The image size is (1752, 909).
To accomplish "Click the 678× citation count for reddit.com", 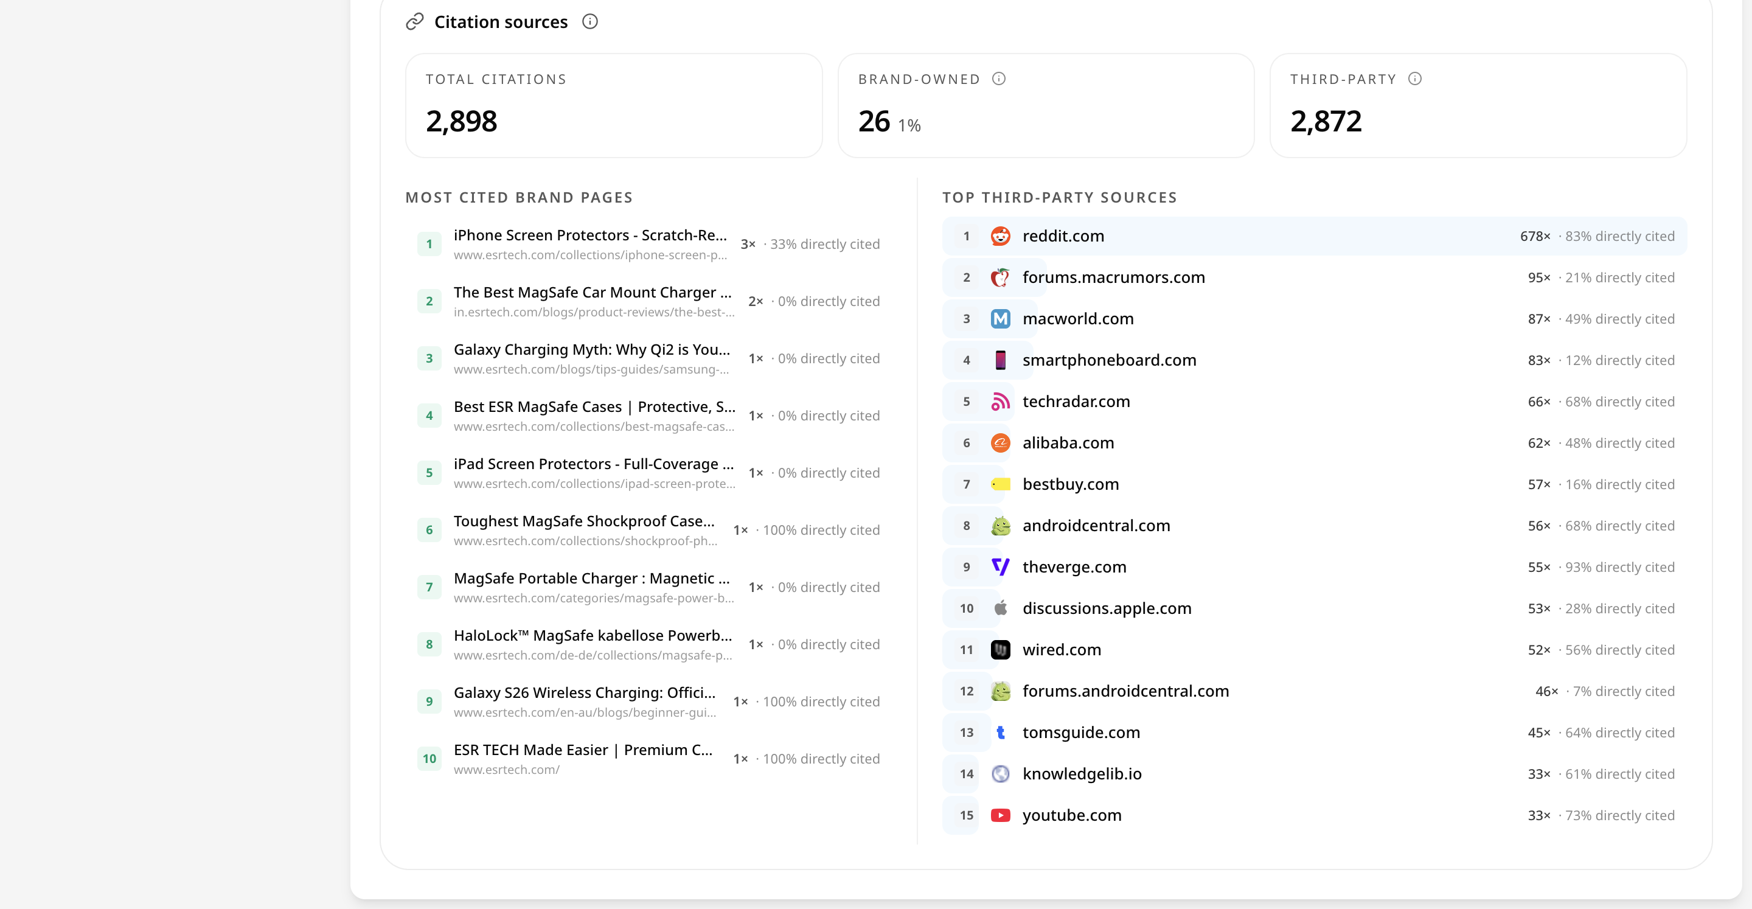I will pyautogui.click(x=1535, y=236).
